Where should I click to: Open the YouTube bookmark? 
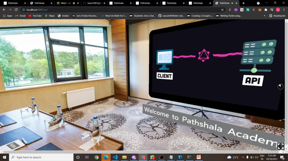(35, 16)
